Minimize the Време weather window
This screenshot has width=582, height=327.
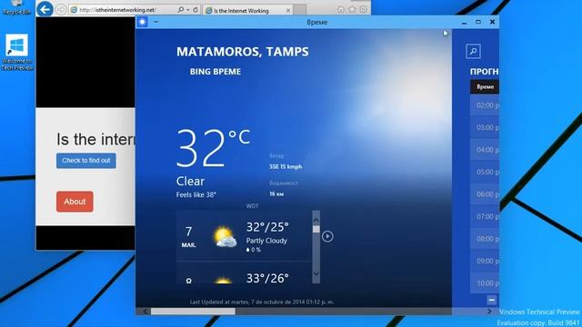(464, 22)
